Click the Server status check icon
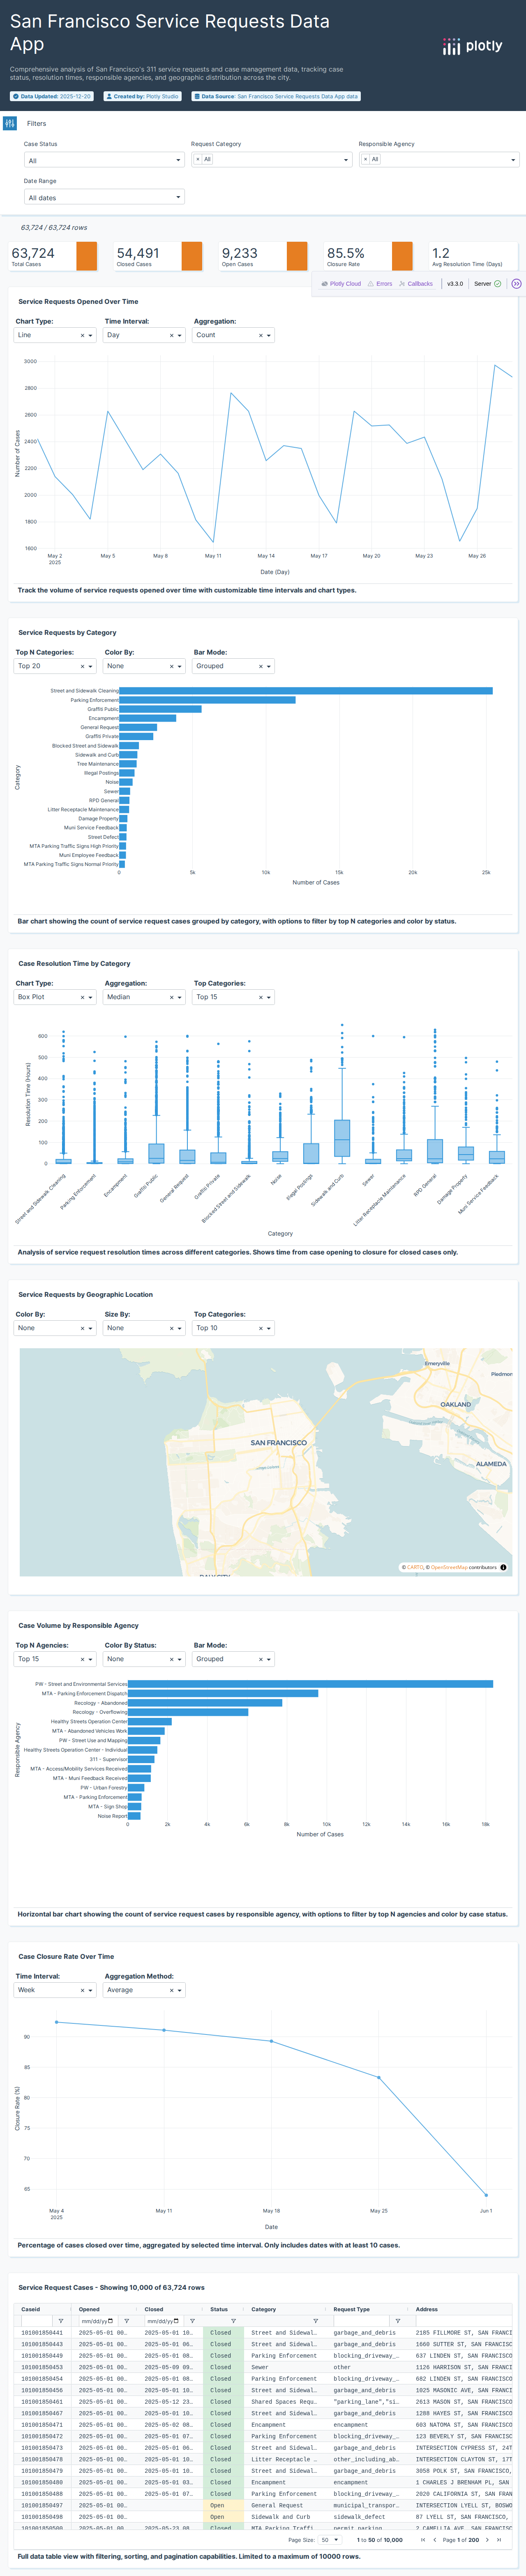This screenshot has width=526, height=2576. [497, 284]
